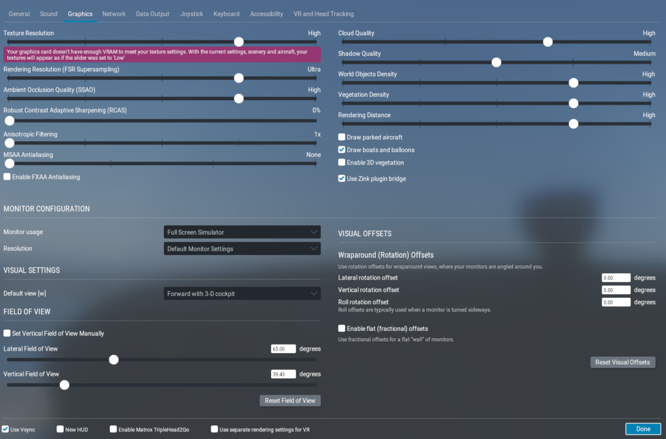Click the VRAM warning message banner
The image size is (666, 439).
162,55
